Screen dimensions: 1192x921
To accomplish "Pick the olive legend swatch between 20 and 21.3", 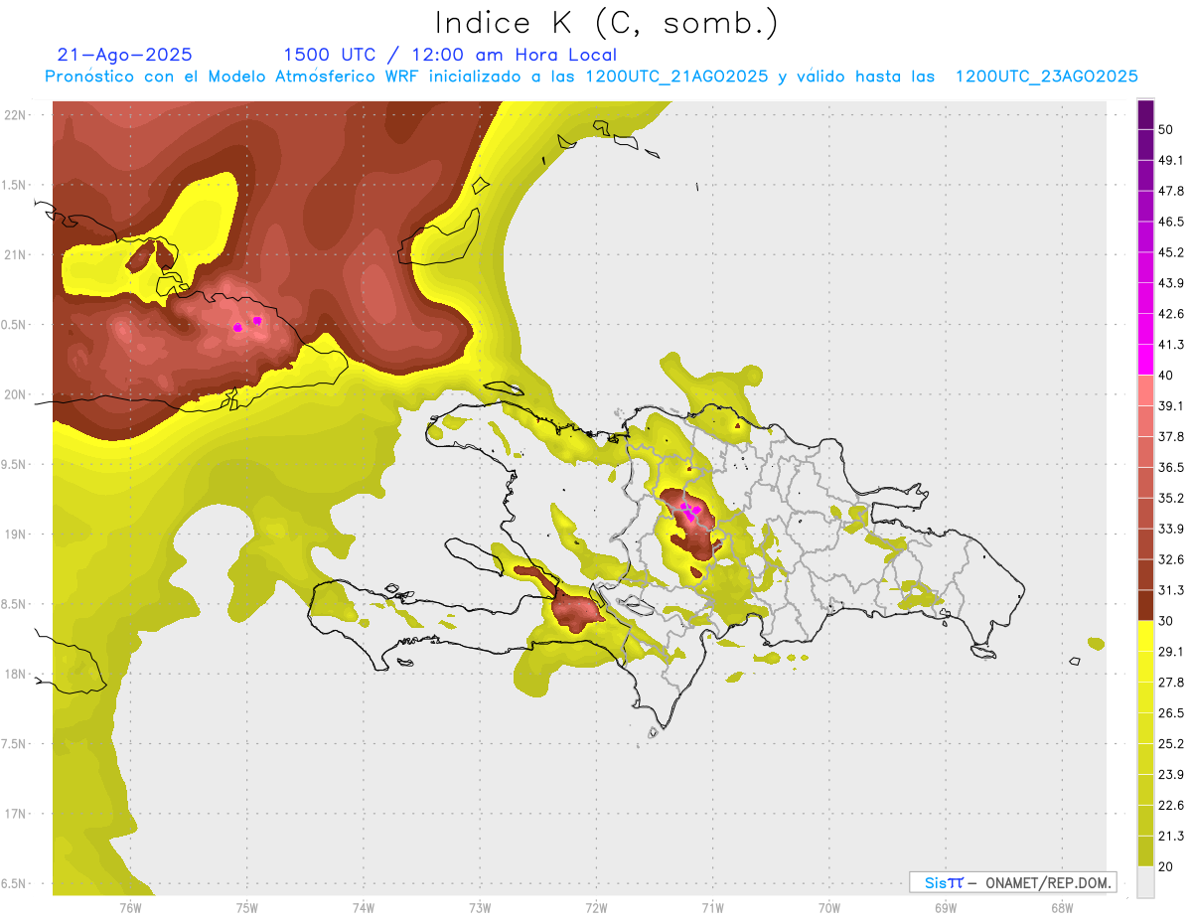I will (1145, 851).
